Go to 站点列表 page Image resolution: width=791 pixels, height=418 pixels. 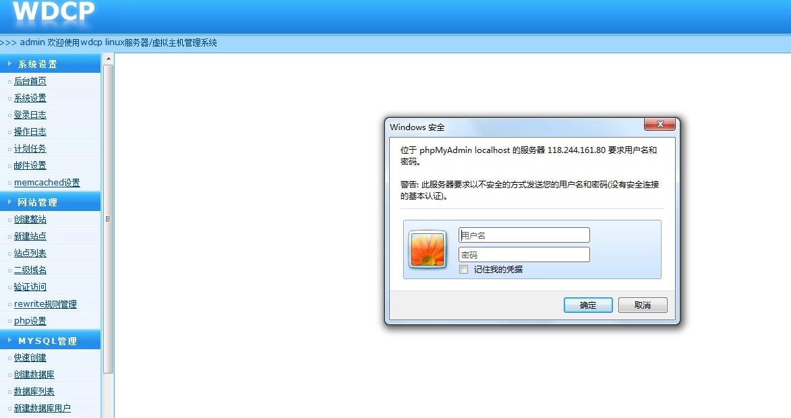30,253
